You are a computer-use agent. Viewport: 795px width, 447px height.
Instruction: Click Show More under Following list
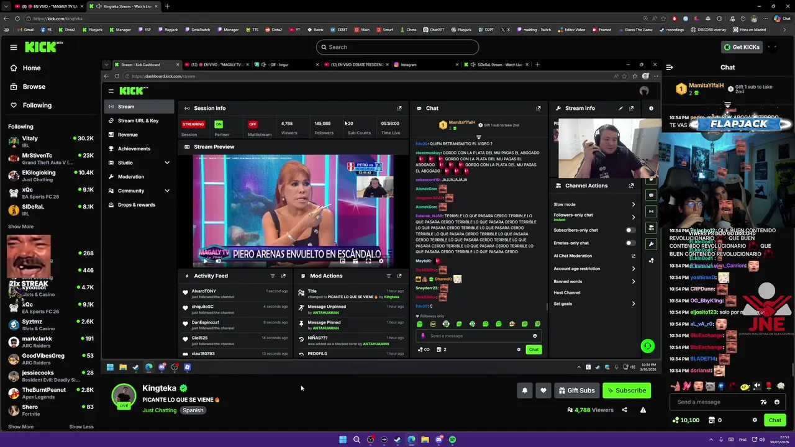coord(20,227)
